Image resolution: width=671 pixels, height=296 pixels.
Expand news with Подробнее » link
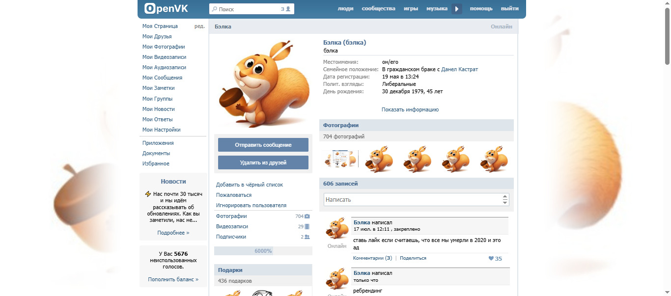pyautogui.click(x=173, y=233)
